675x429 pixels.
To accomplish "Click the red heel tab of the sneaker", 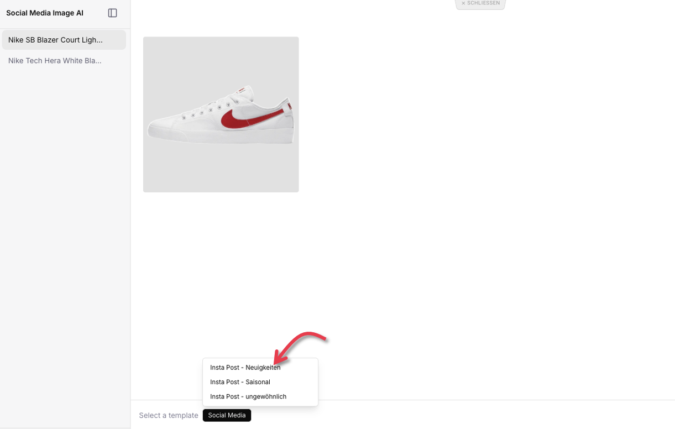I will [x=290, y=107].
